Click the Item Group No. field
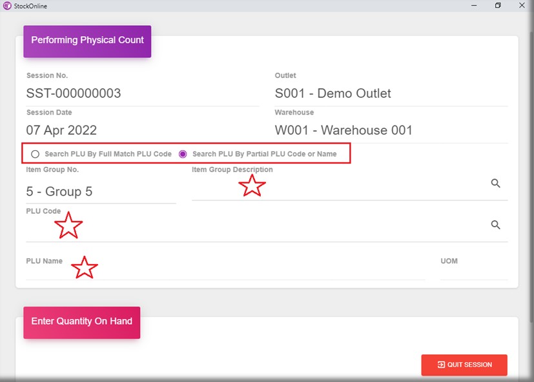The height and width of the screenshot is (382, 534). coord(100,192)
